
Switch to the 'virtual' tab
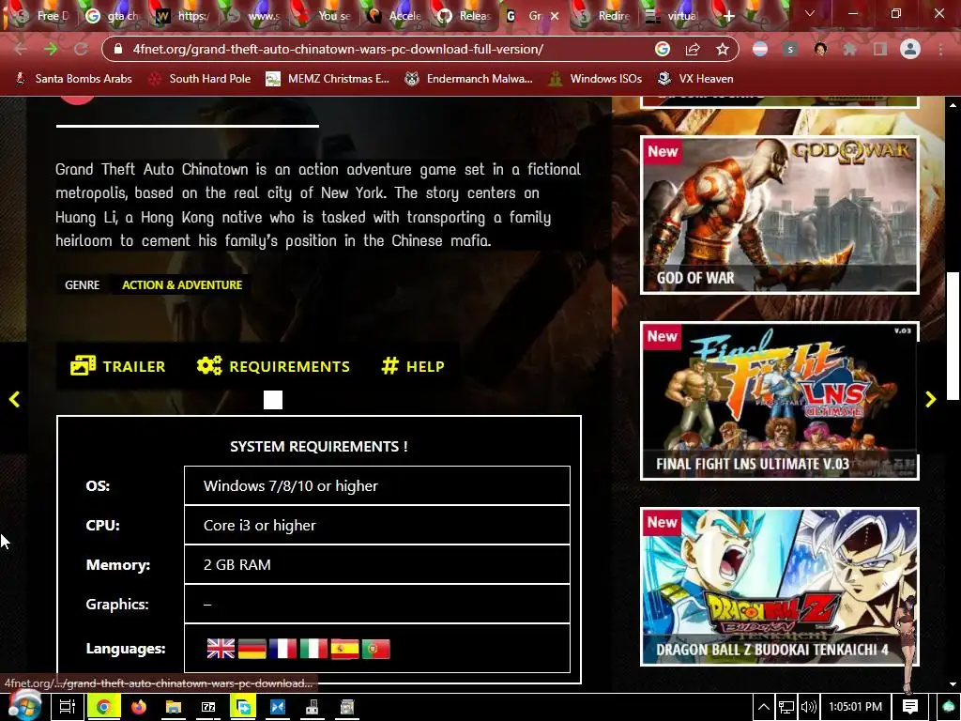tap(674, 16)
